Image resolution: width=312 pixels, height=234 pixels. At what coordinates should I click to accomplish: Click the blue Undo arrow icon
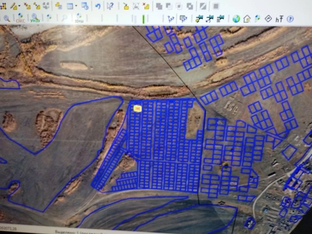(x=98, y=6)
